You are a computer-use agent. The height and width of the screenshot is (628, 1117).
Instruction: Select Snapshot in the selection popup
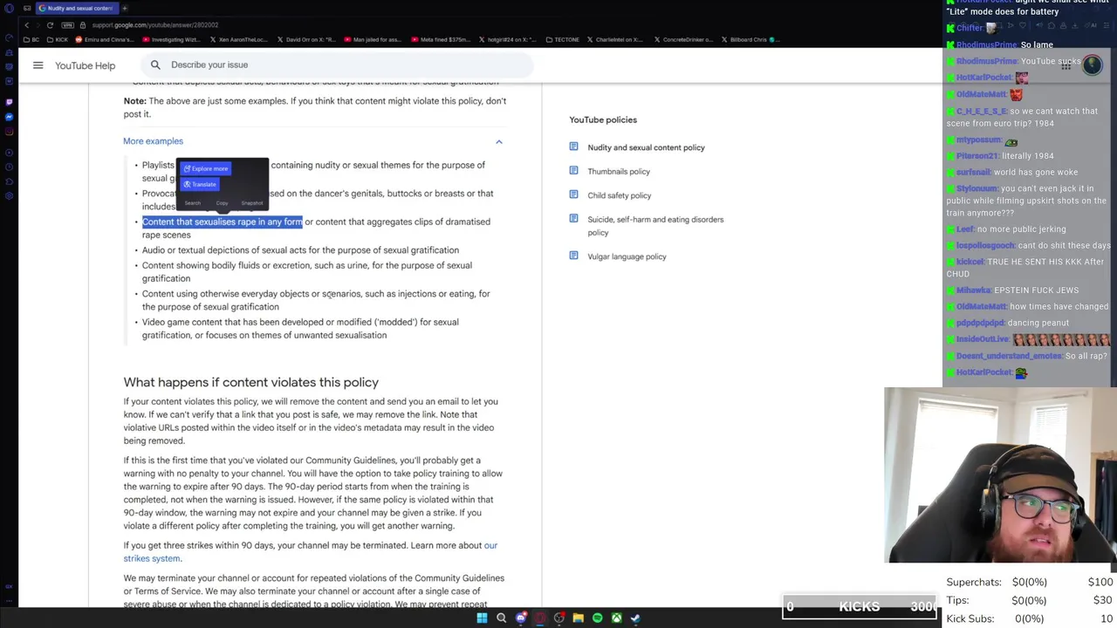click(251, 203)
